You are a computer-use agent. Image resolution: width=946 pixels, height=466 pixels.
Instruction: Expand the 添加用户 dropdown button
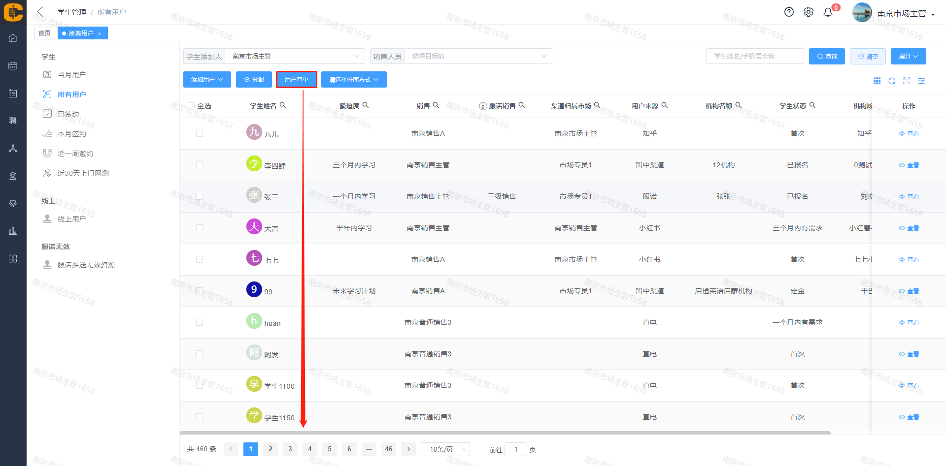[x=207, y=80]
